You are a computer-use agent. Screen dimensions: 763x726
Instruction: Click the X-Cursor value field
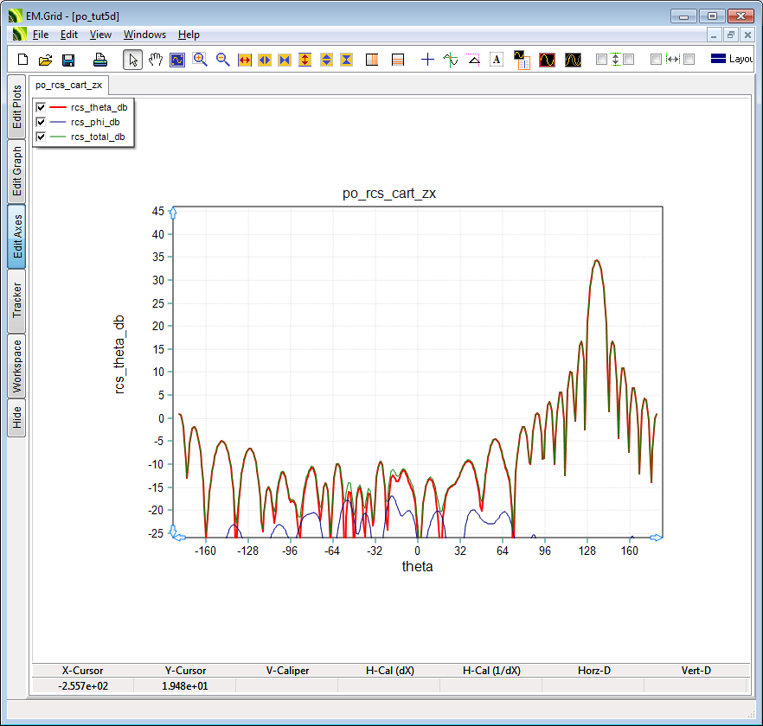click(x=83, y=686)
